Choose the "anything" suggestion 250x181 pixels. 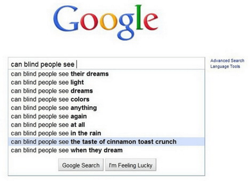[x=106, y=108]
